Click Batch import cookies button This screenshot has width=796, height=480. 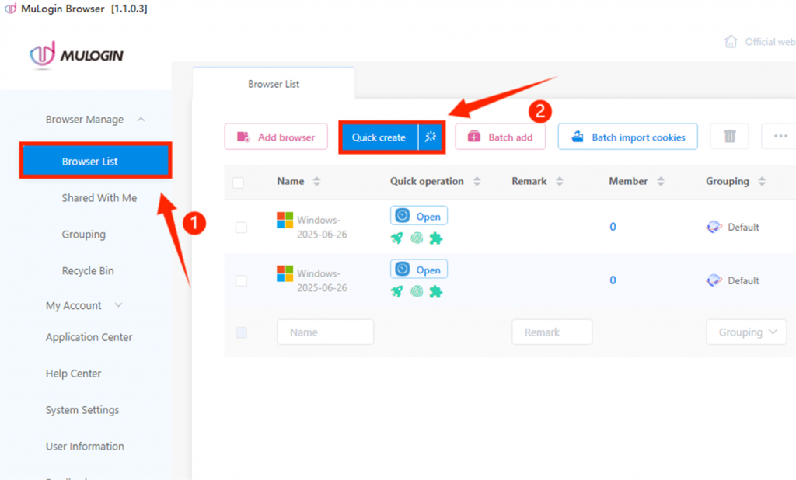pyautogui.click(x=628, y=137)
